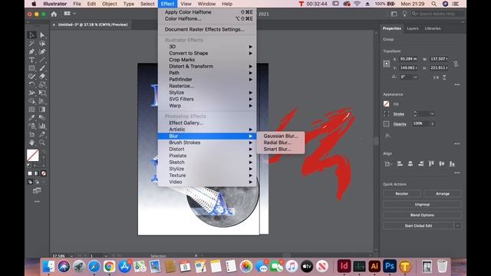Toggle constrain width and height proportions
Viewport: 491px width, 276px height.
[x=456, y=64]
